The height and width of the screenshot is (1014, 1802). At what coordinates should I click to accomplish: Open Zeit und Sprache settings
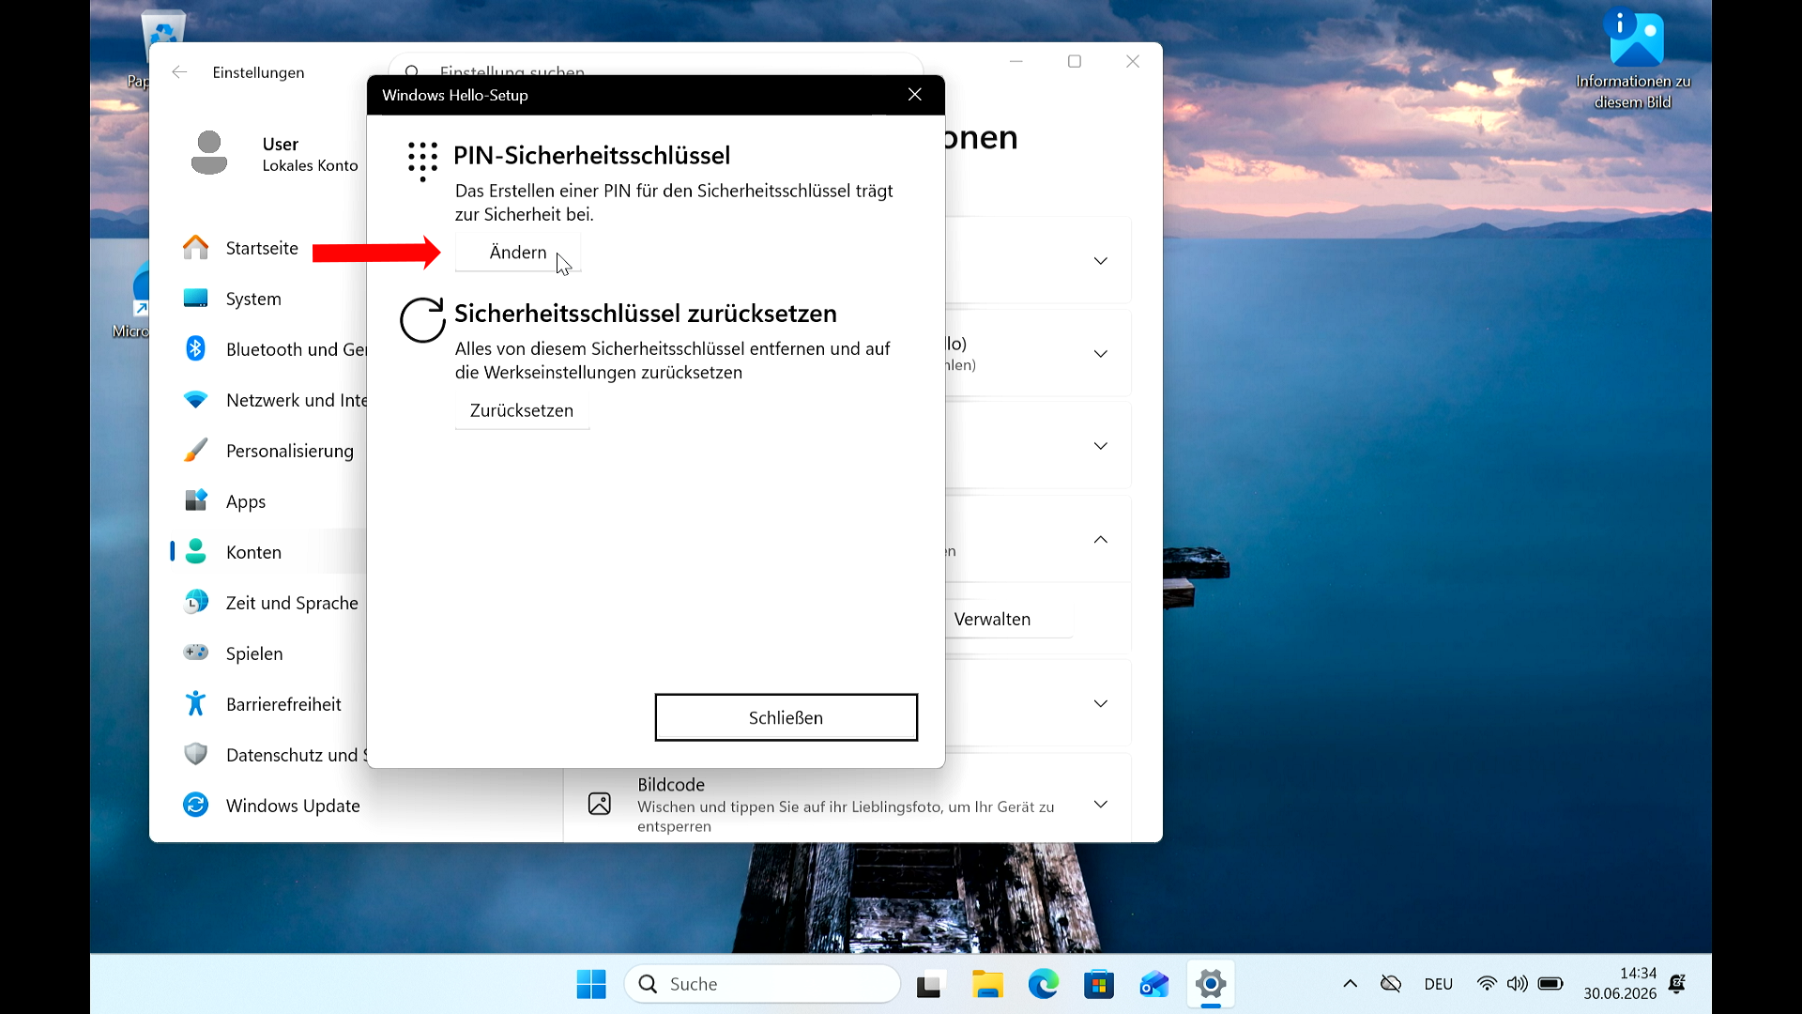tap(292, 603)
